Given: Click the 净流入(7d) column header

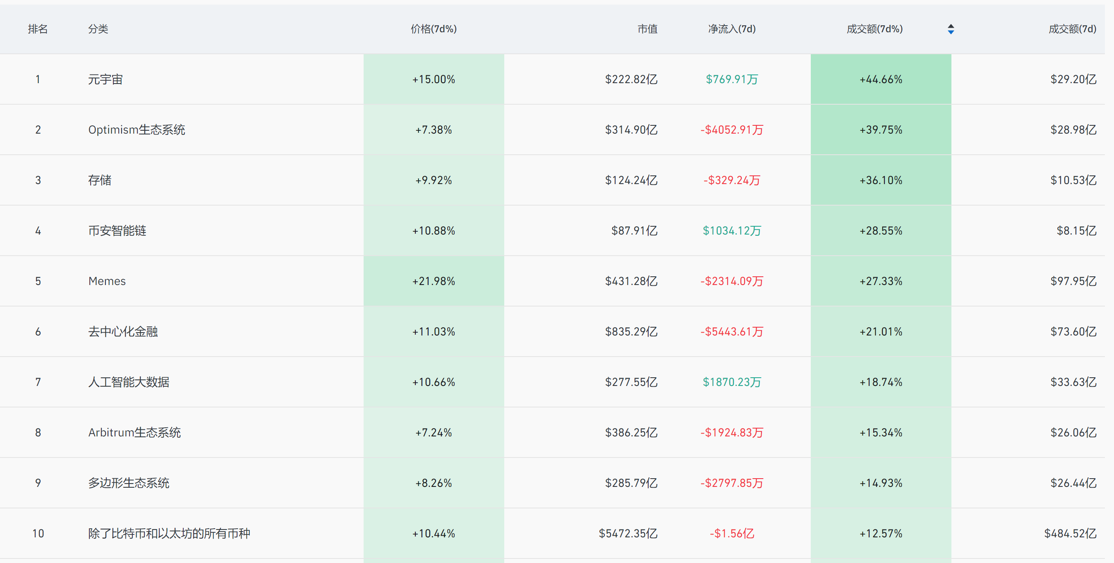Looking at the screenshot, I should [732, 29].
